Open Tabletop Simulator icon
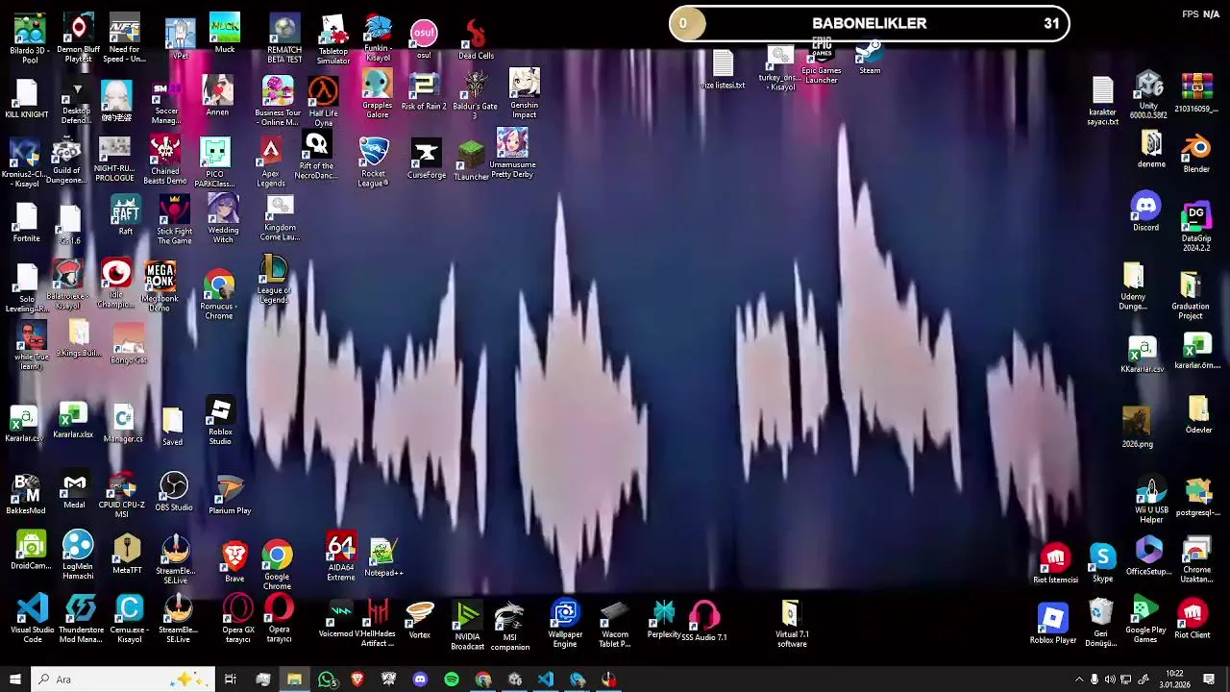 tap(333, 38)
